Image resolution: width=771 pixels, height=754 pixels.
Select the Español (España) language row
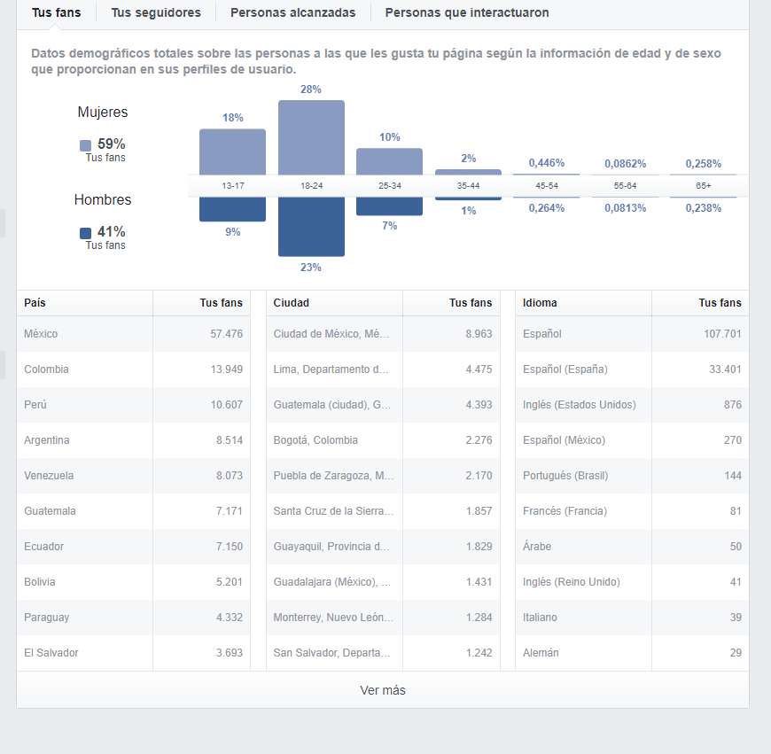pyautogui.click(x=633, y=369)
